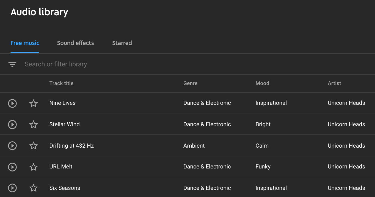Sort by Track title column header
Viewport: 375px width, 197px height.
tap(61, 83)
